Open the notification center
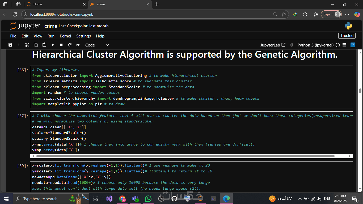 355,199
